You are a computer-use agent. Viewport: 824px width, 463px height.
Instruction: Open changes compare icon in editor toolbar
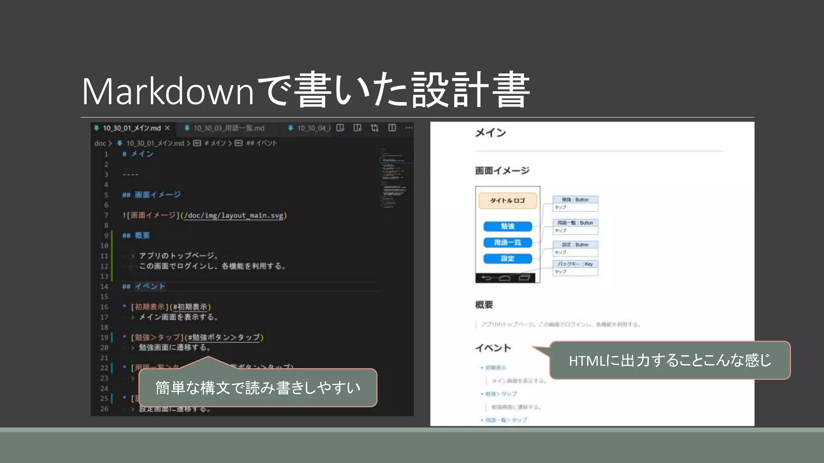coord(375,128)
